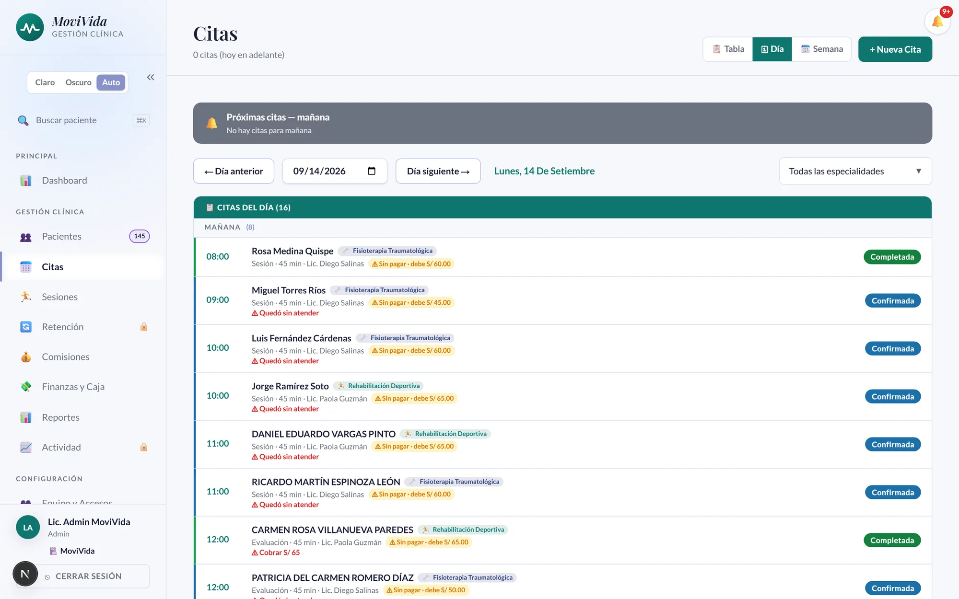Viewport: 959px width, 599px height.
Task: Click the 145 badge next to Pacientes
Action: (139, 236)
